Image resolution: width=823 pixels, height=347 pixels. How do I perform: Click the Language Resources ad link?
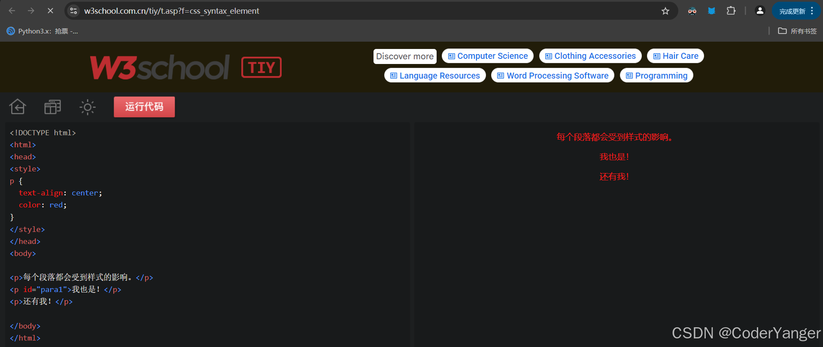tap(435, 76)
